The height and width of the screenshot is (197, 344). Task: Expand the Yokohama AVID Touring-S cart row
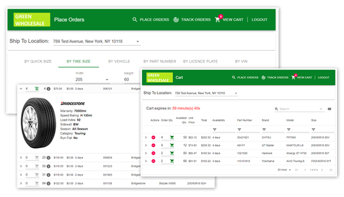coord(146,161)
